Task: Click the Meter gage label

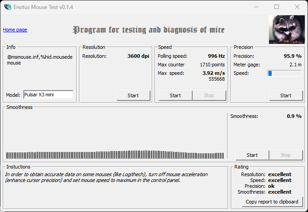Action: tap(246, 65)
